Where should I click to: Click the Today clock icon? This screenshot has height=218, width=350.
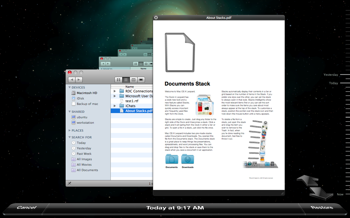pos(74,143)
